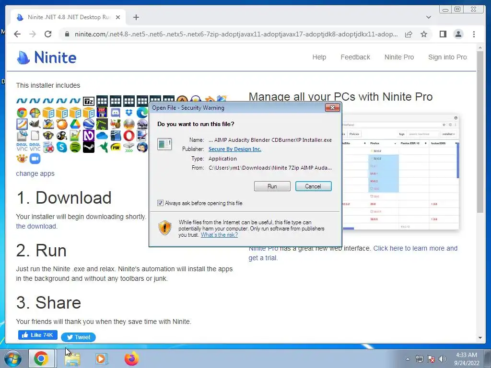This screenshot has width=491, height=368.
Task: Open Chrome profile avatar menu
Action: (x=458, y=34)
